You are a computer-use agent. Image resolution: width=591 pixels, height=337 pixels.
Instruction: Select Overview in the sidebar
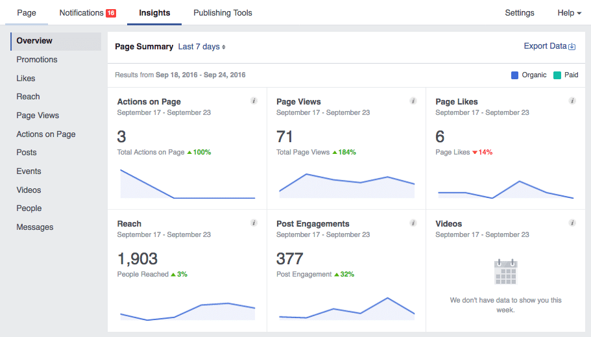(x=56, y=41)
